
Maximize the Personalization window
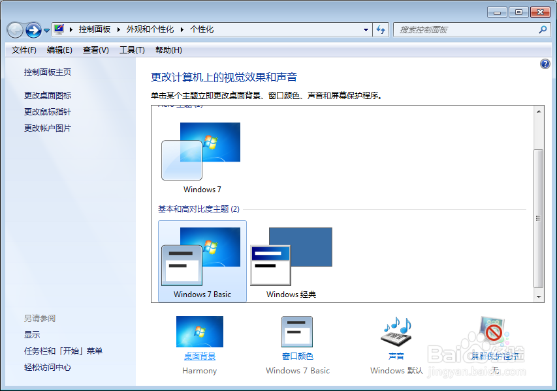pyautogui.click(x=518, y=12)
